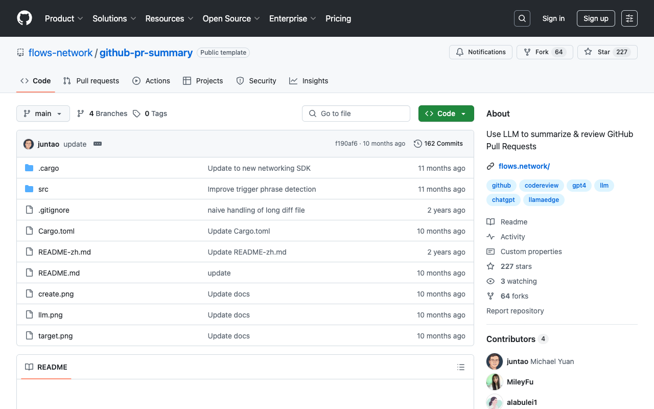Open the Solutions dropdown menu
Image resolution: width=654 pixels, height=409 pixels.
point(114,18)
